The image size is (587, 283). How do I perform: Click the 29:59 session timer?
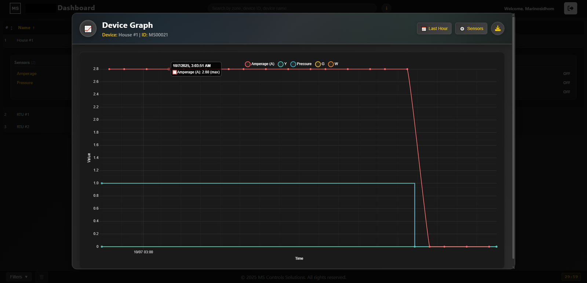(571, 277)
